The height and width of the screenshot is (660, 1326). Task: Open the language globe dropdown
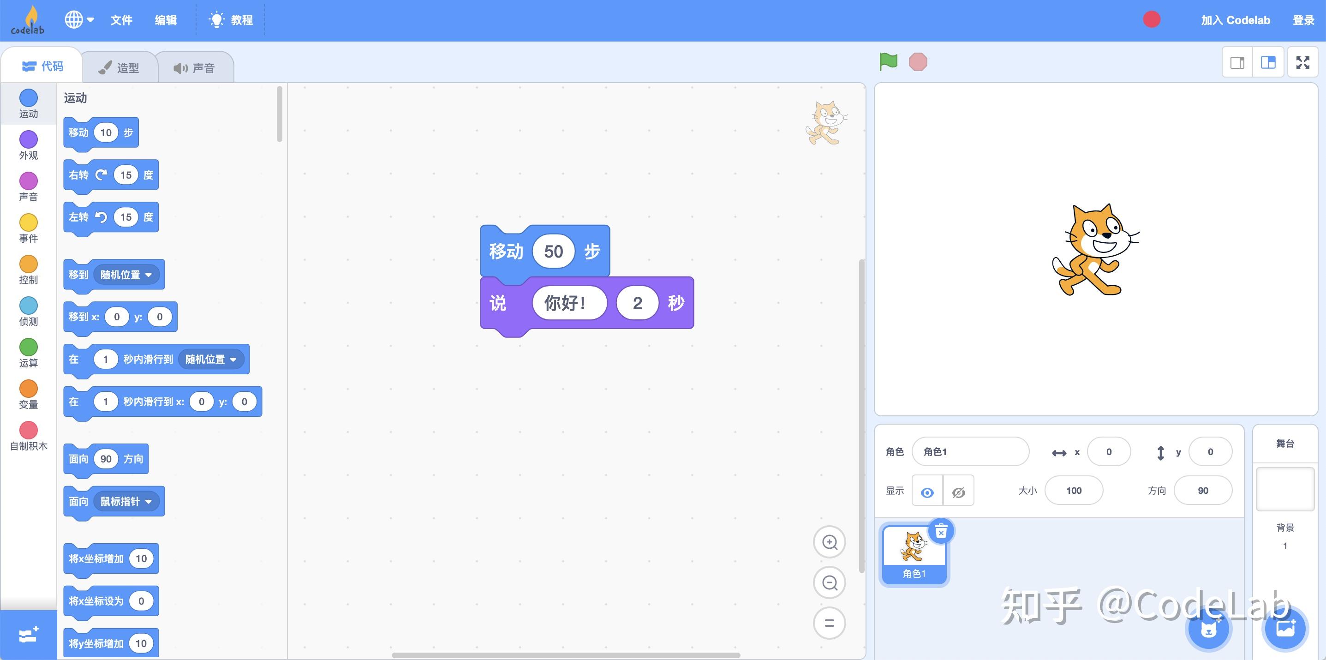(79, 19)
